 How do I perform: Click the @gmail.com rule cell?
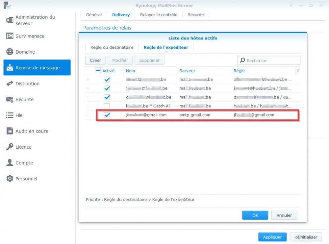point(254,115)
